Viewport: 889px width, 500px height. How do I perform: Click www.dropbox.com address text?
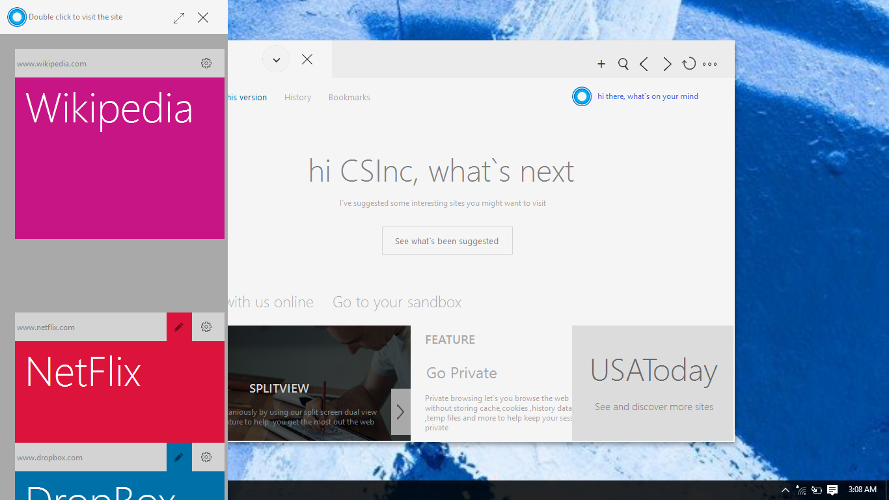49,458
